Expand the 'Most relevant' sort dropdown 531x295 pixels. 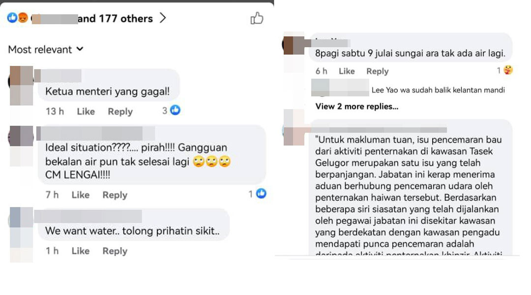pos(46,50)
